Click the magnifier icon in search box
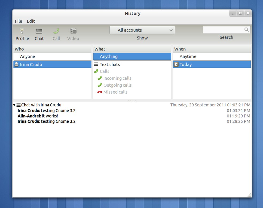263x208 pixels. [246, 30]
